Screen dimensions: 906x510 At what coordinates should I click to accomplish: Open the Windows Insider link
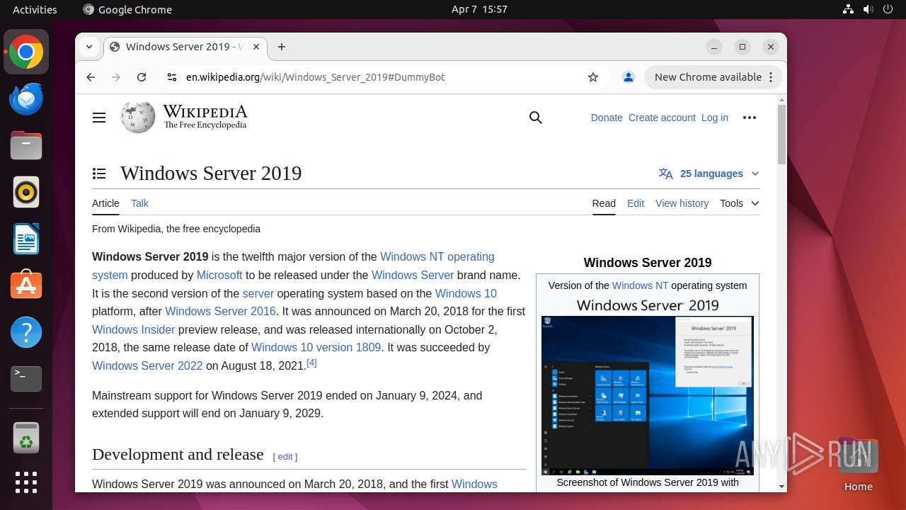(x=133, y=329)
